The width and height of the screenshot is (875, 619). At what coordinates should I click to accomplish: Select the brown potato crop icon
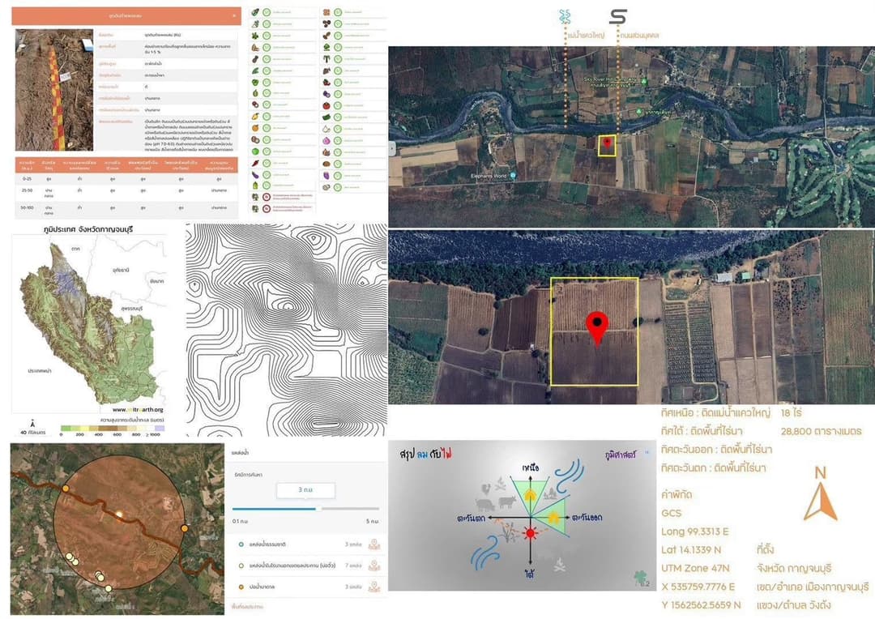coord(327,164)
